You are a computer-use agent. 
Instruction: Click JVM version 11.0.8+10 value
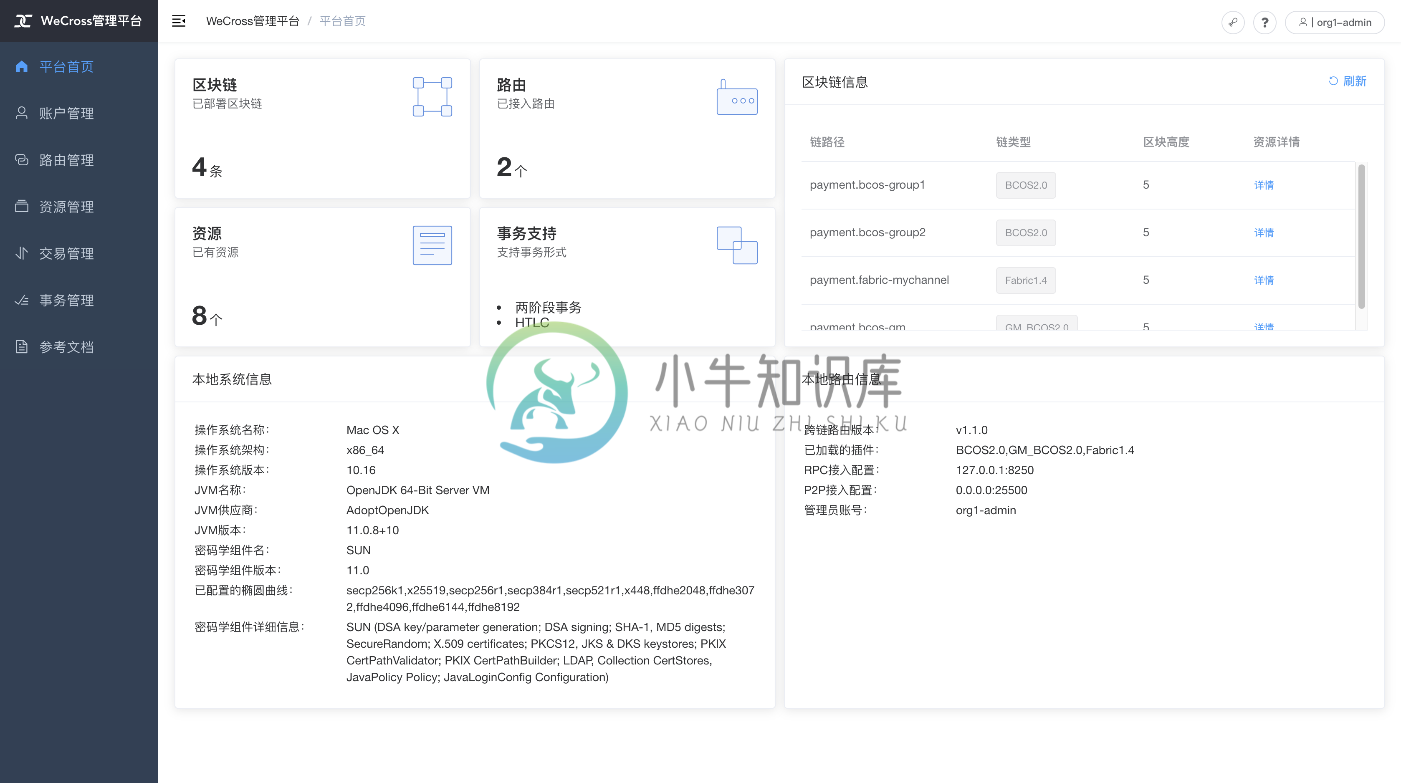pyautogui.click(x=372, y=530)
